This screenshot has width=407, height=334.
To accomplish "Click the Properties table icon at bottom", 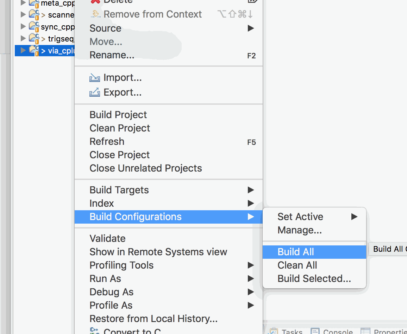I will click(365, 331).
